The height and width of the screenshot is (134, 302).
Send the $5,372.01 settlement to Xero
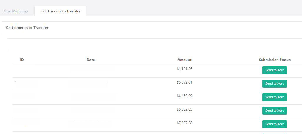274,84
